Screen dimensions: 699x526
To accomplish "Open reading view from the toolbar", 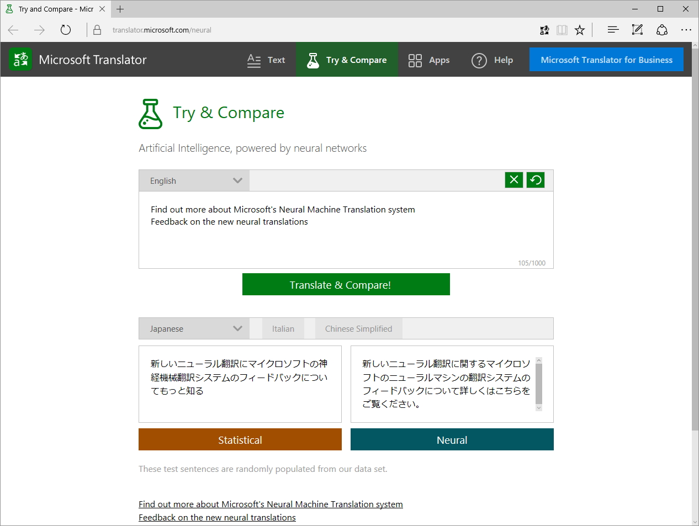I will coord(562,30).
